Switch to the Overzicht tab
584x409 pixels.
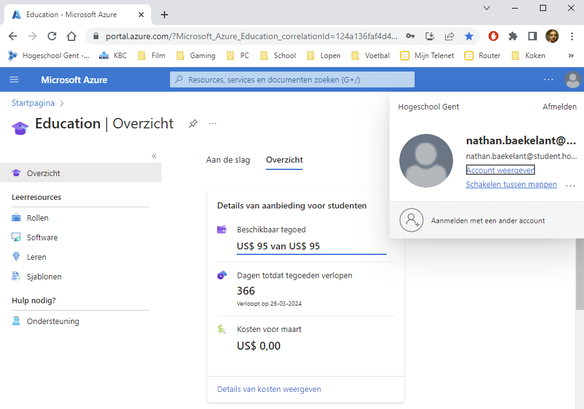click(x=284, y=160)
